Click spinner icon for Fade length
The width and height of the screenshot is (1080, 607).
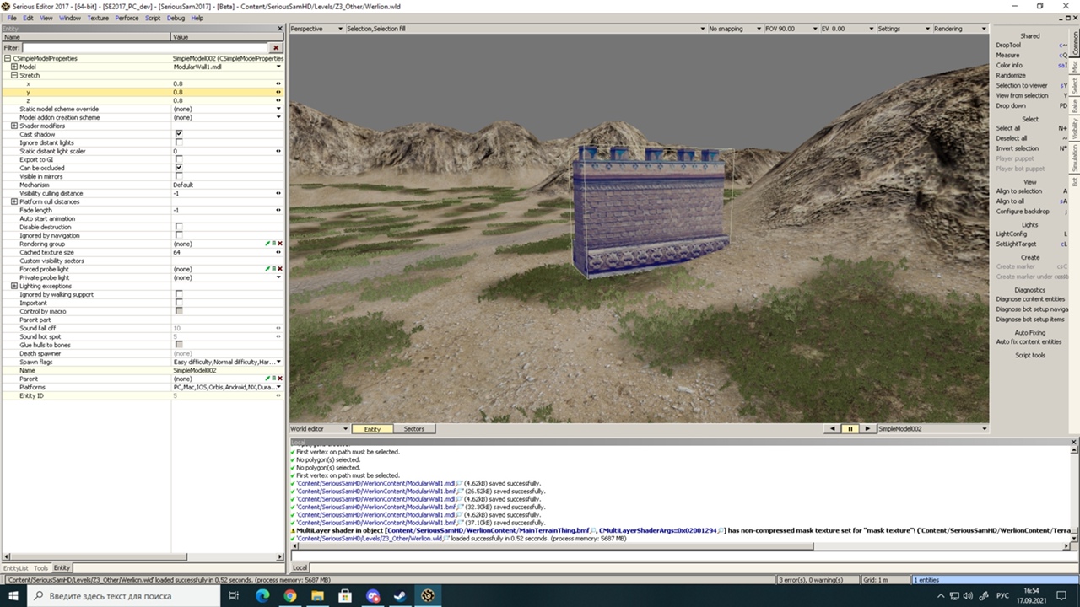coord(278,210)
